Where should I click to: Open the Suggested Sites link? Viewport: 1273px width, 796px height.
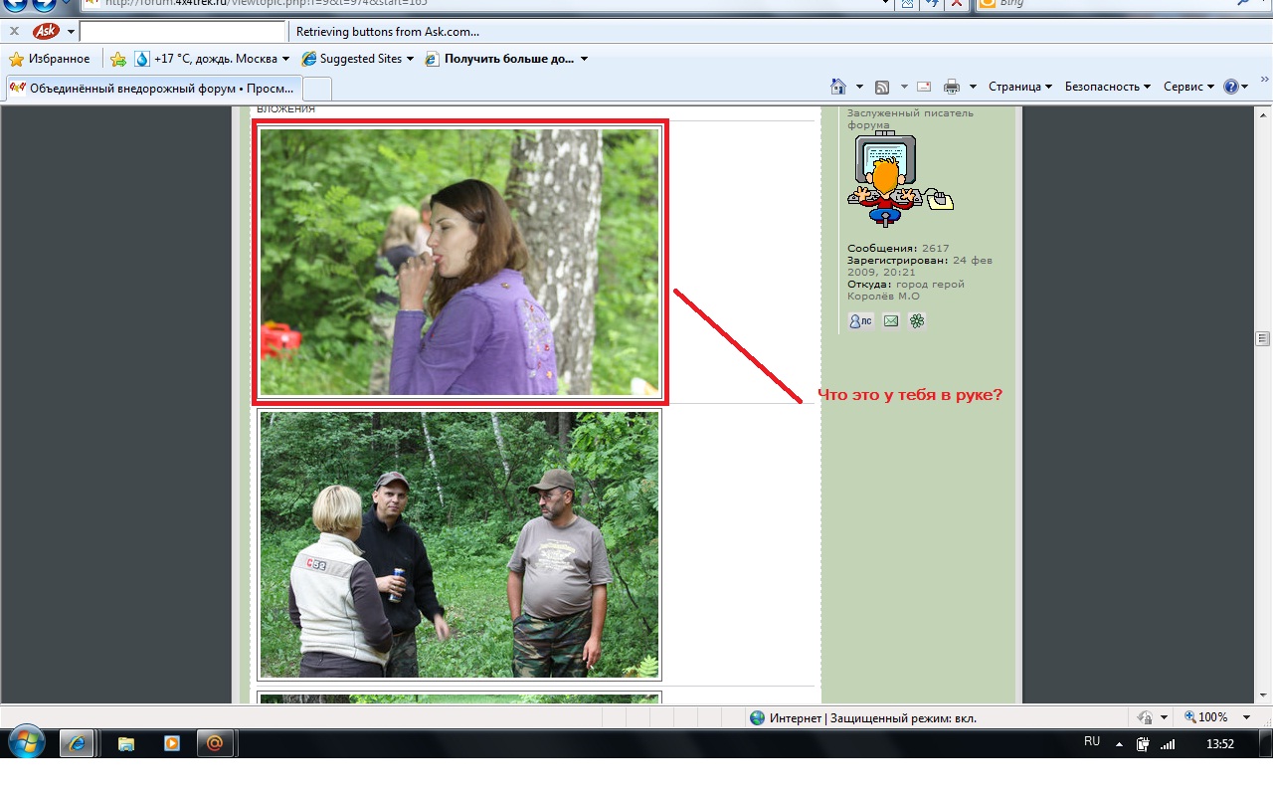tap(359, 59)
